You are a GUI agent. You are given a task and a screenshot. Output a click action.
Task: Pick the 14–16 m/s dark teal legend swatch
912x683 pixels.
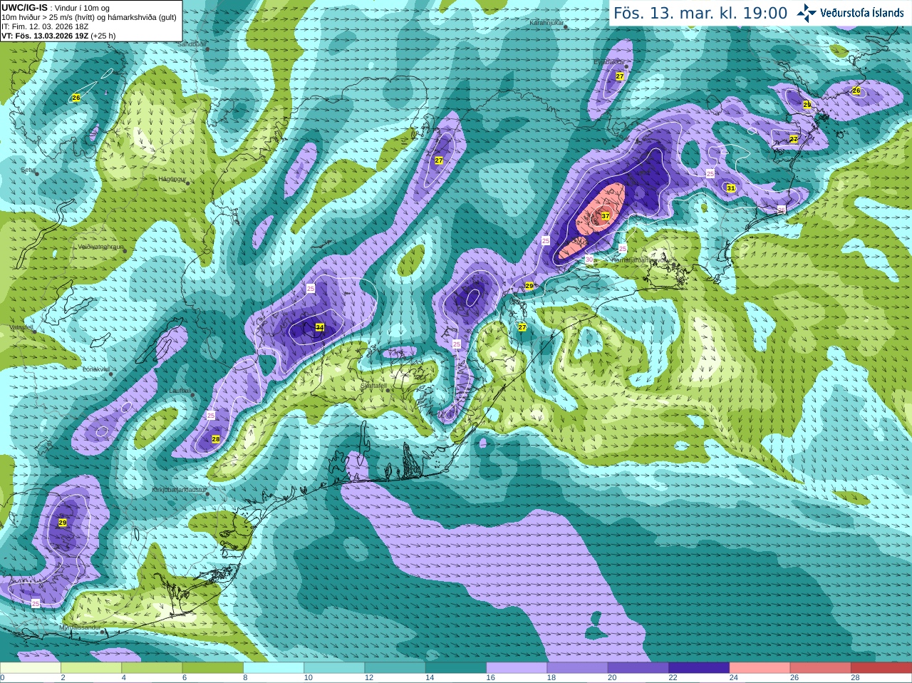coord(456,668)
